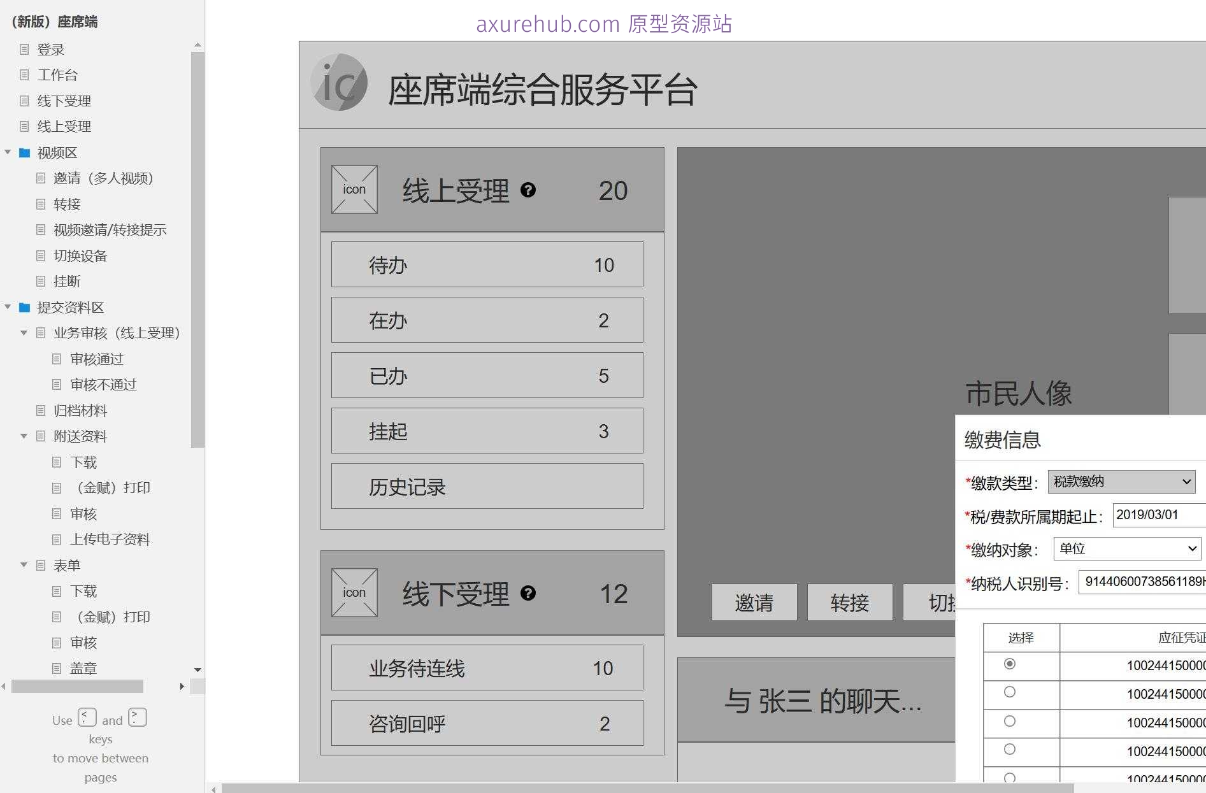Open the 工作台 page in the sidebar

(57, 75)
